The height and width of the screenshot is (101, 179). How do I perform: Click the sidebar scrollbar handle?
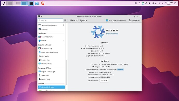67,72
